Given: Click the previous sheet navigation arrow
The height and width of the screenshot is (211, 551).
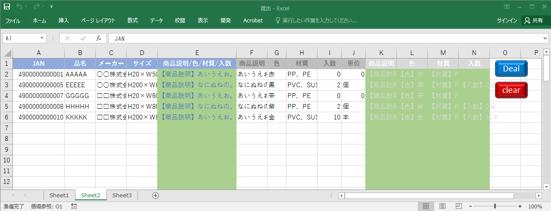Looking at the screenshot, I should click(x=13, y=195).
